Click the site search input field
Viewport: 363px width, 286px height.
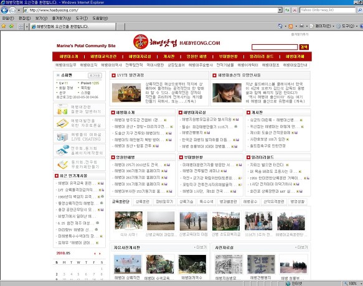(275, 47)
